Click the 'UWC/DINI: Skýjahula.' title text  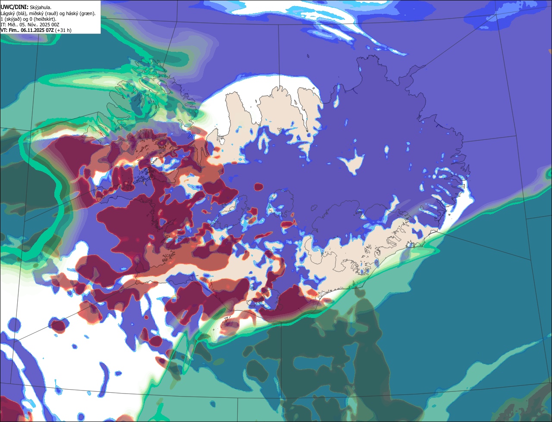coord(26,7)
